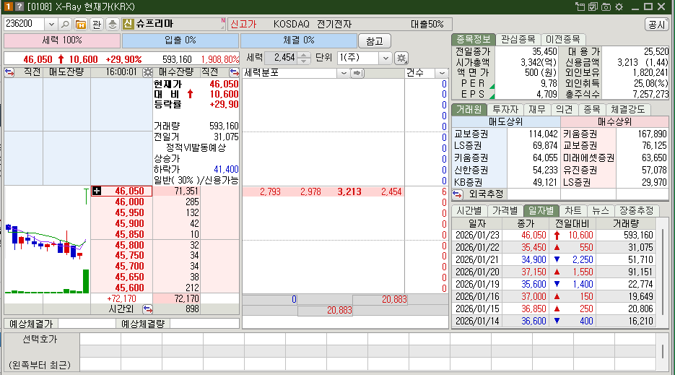This screenshot has width=675, height=375.
Task: Click the 관 watchlist icon button
Action: 97,24
